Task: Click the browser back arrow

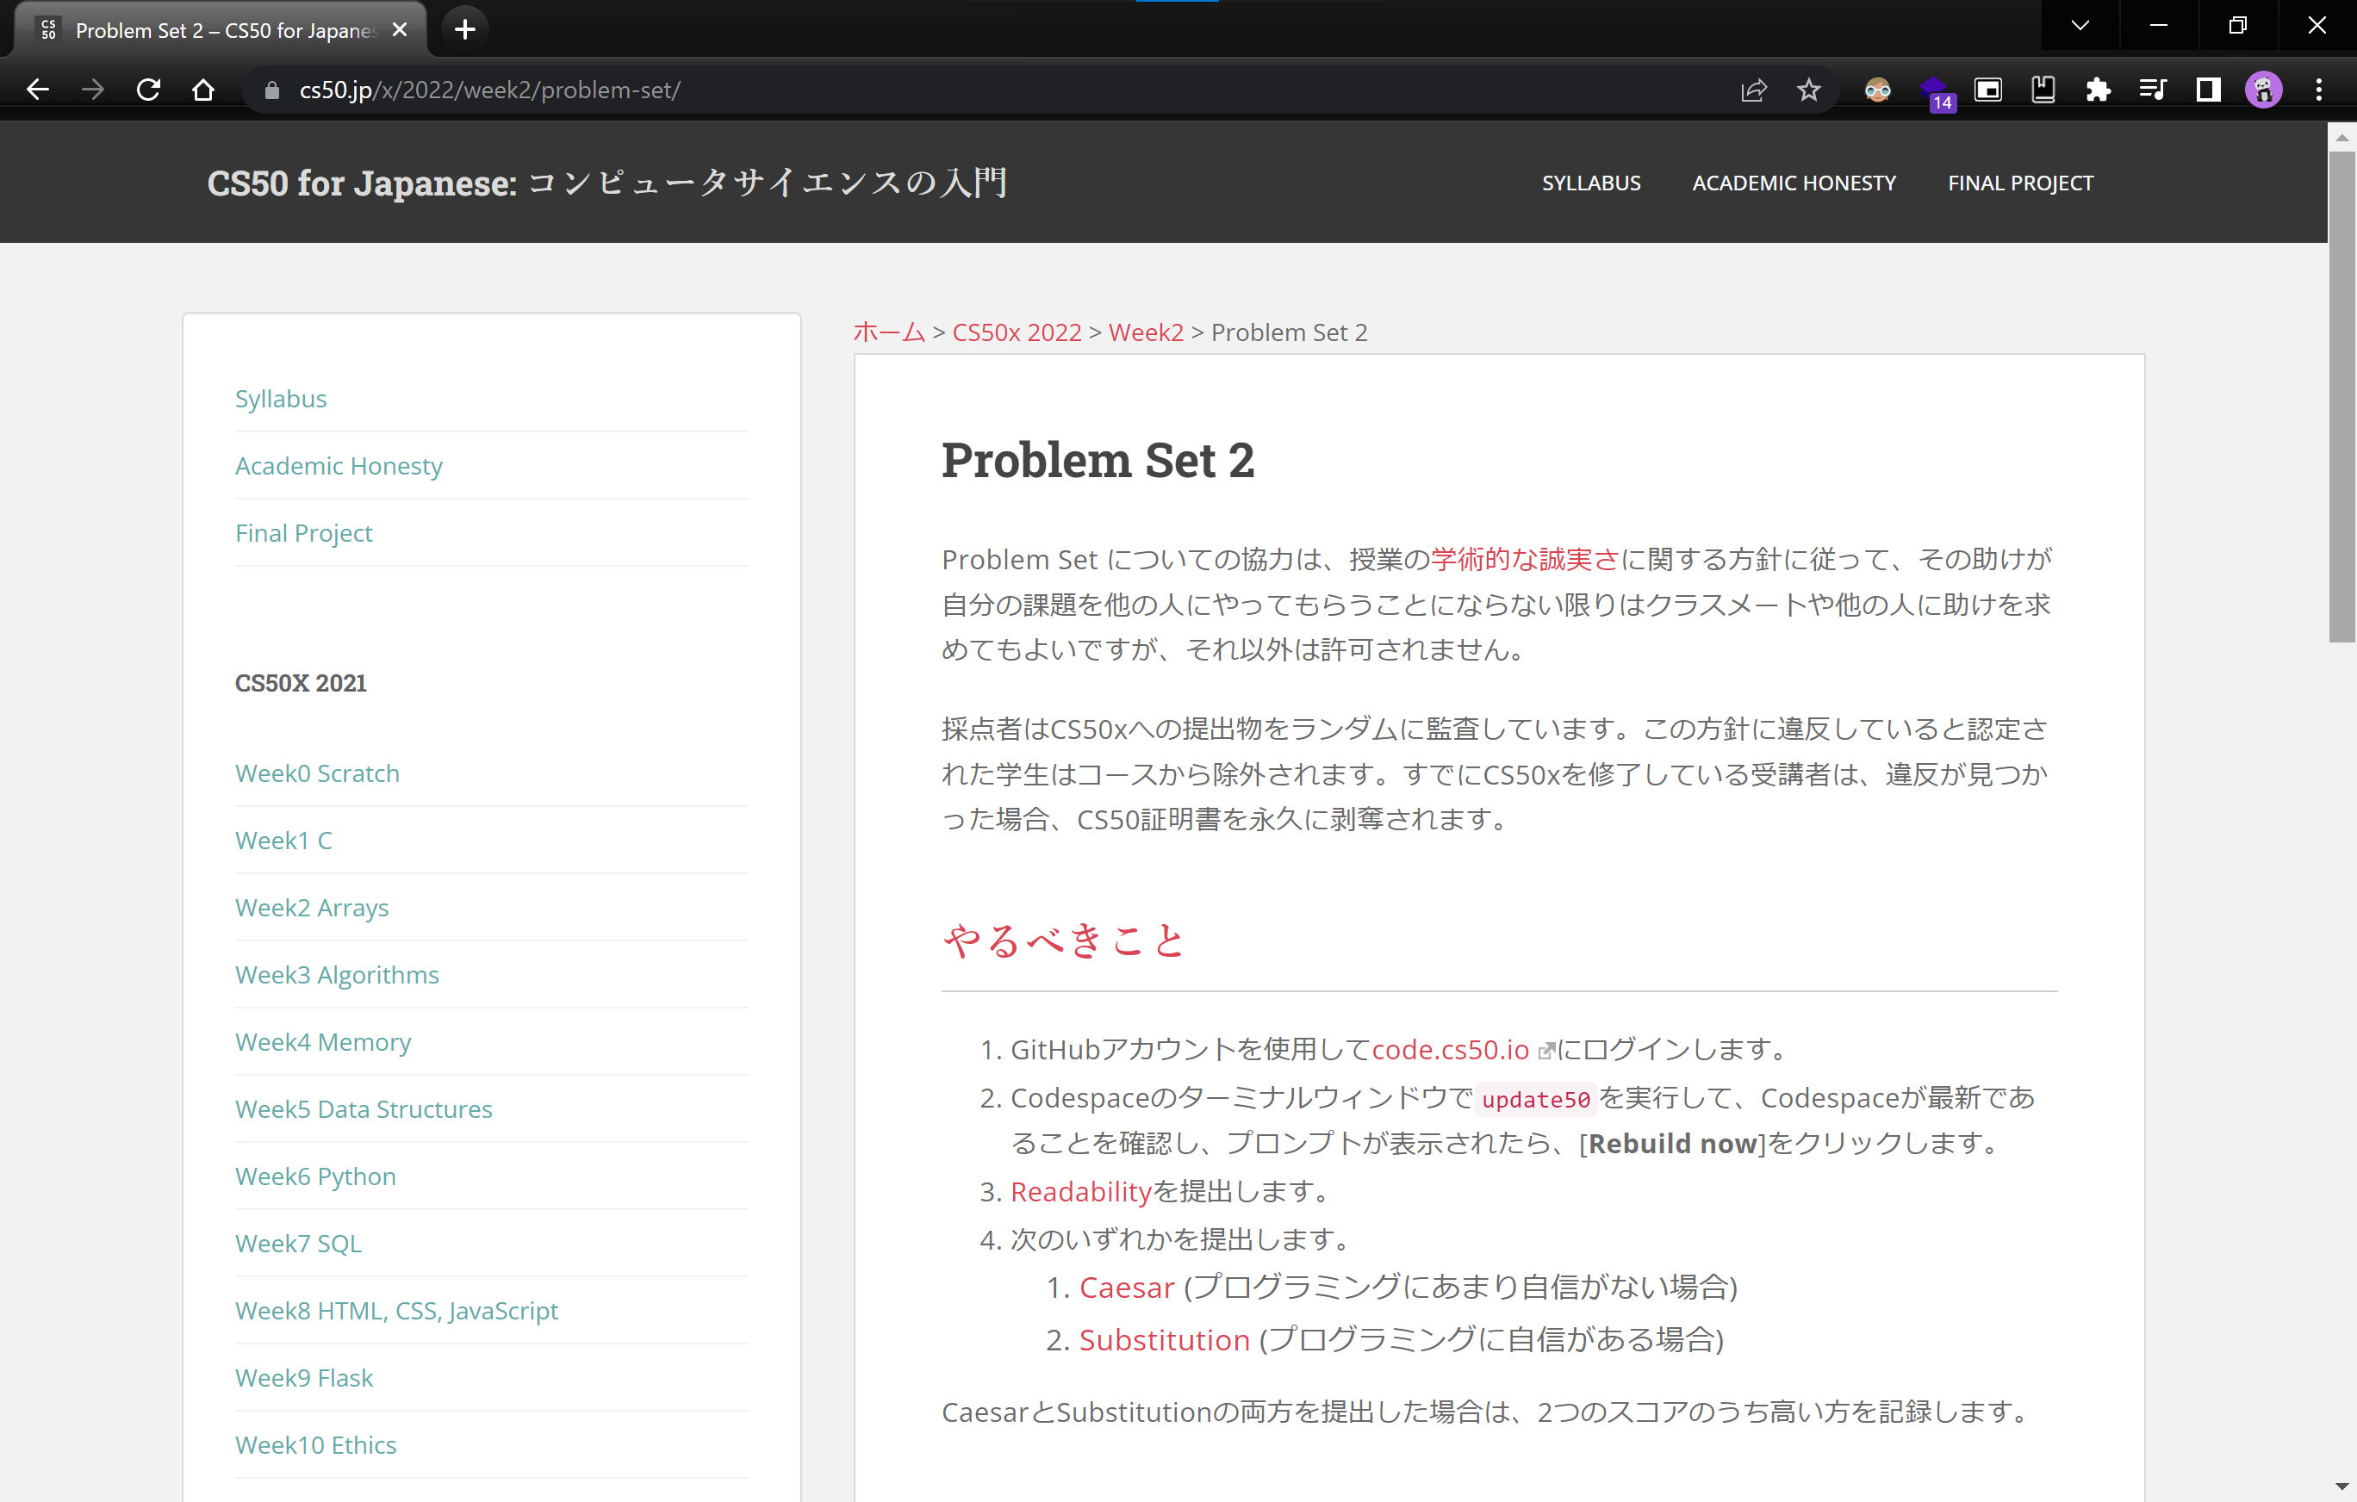Action: (x=37, y=90)
